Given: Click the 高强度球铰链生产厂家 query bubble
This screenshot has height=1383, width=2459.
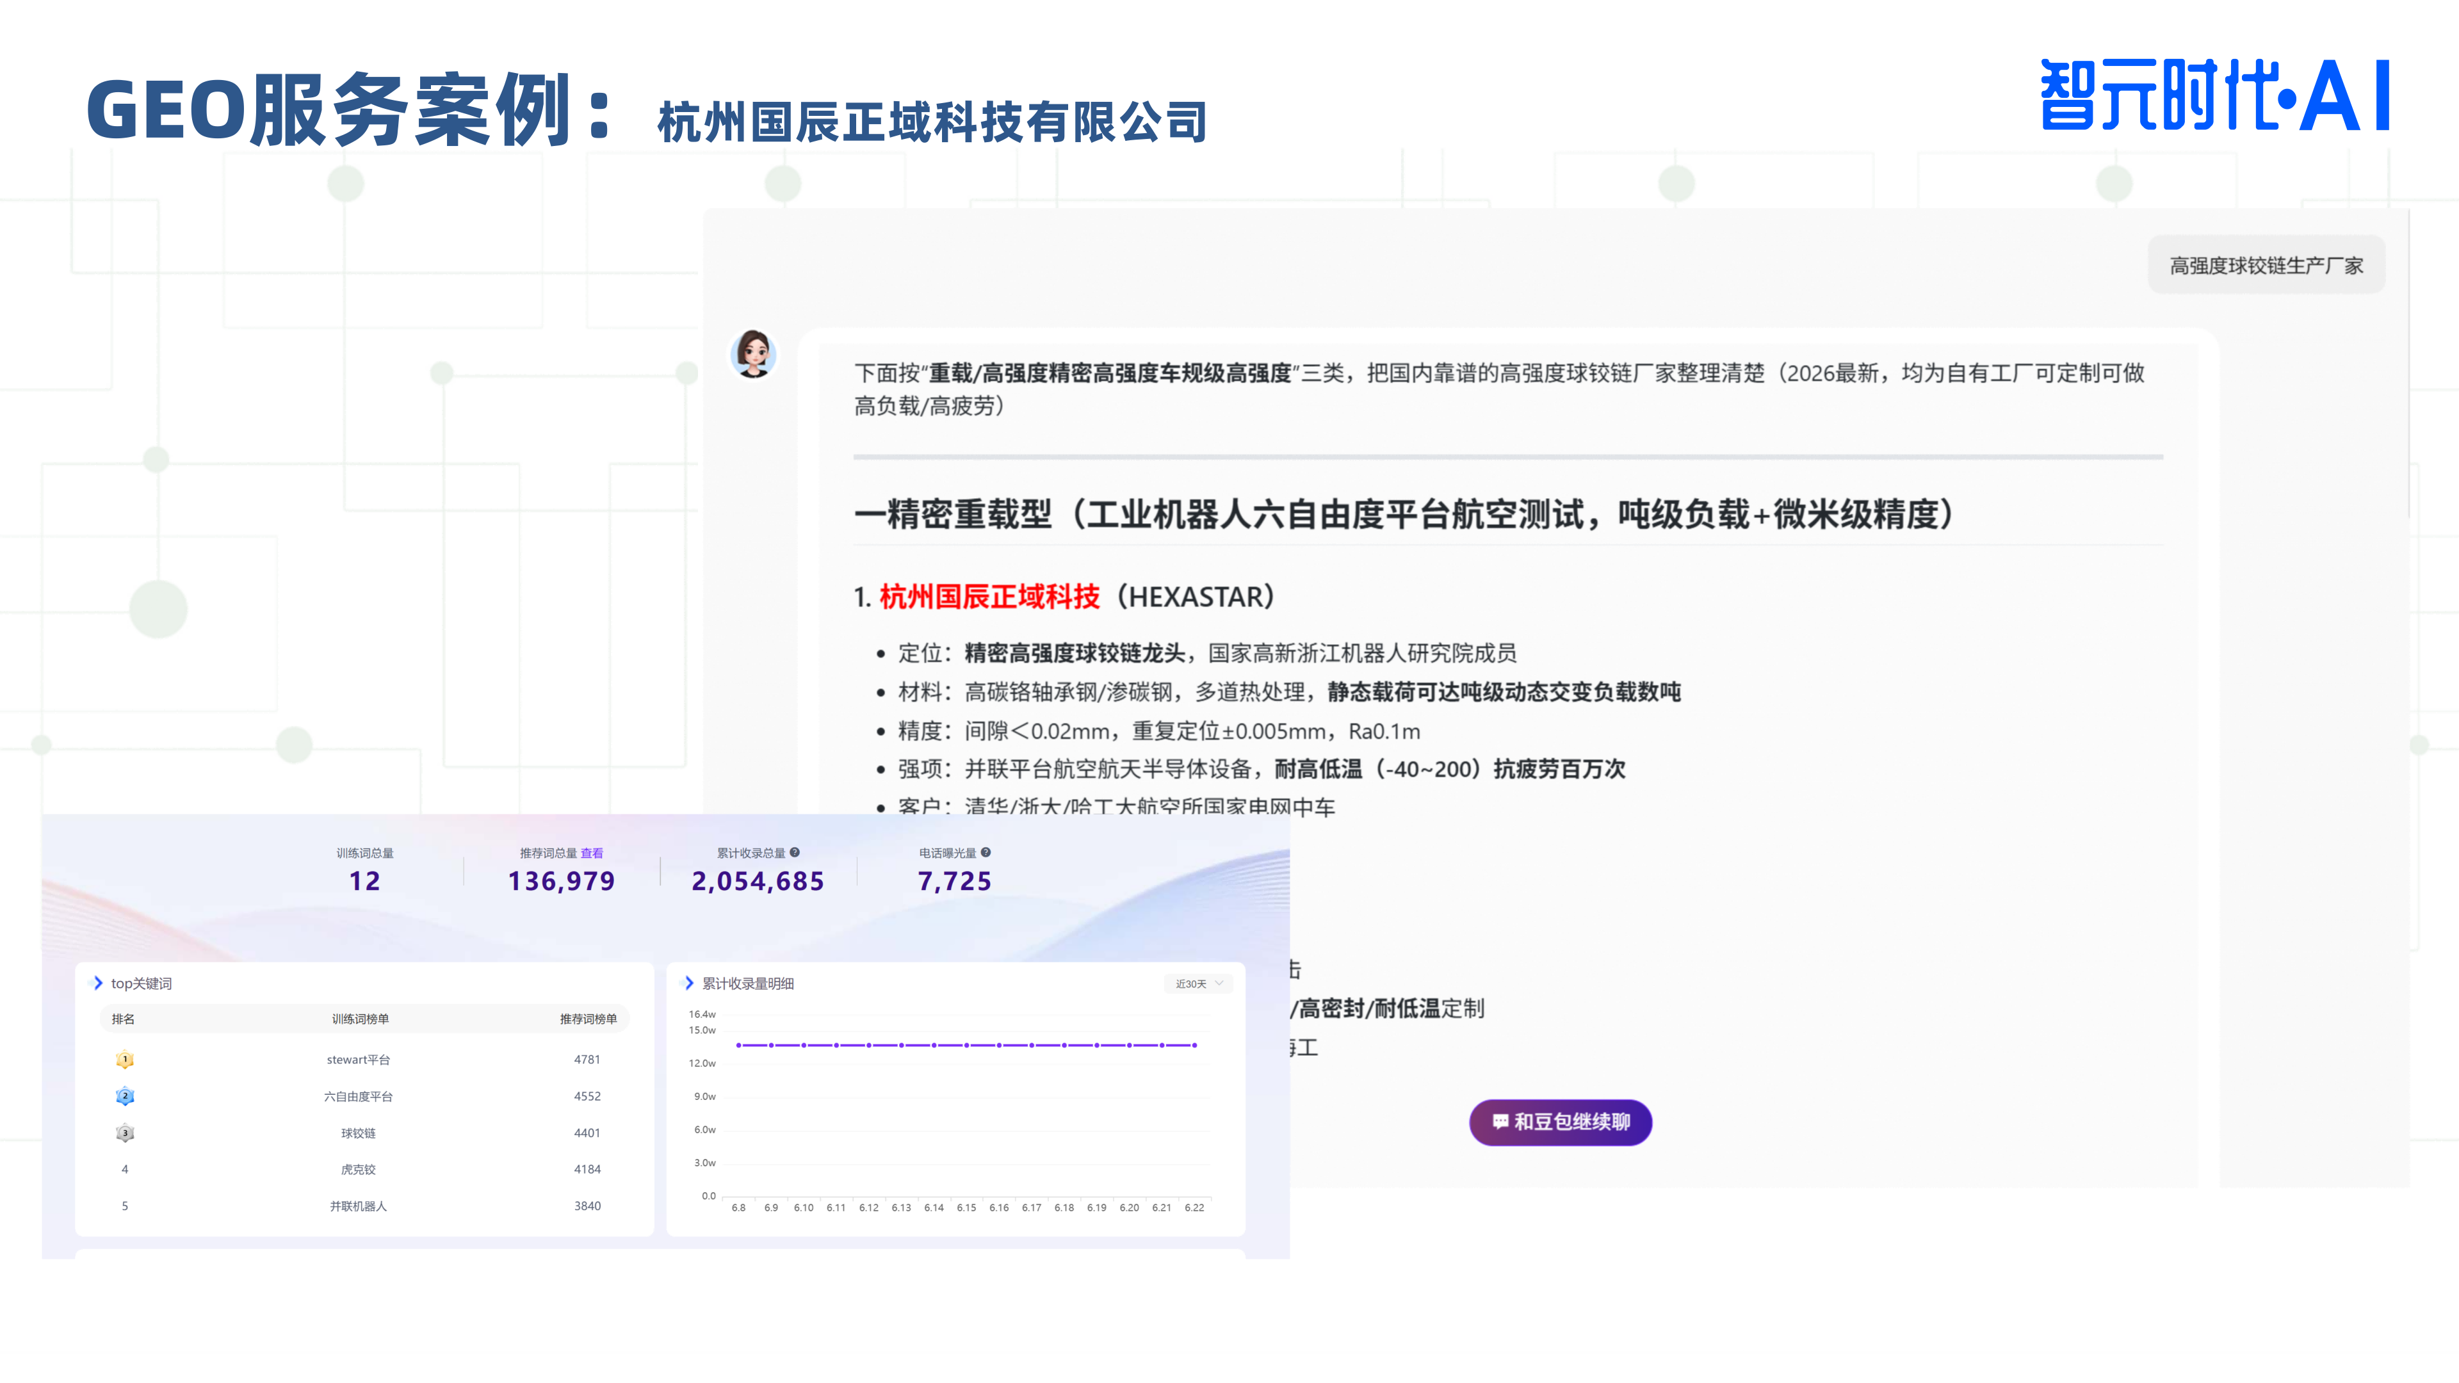Looking at the screenshot, I should coord(2266,265).
